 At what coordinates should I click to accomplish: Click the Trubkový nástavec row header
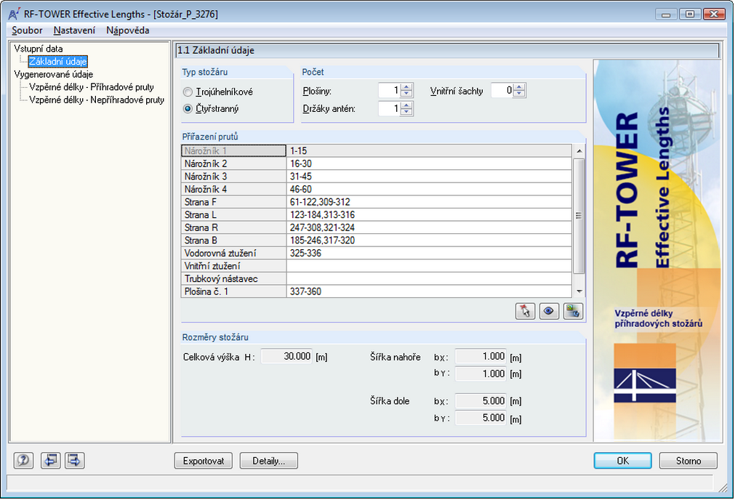click(x=233, y=279)
